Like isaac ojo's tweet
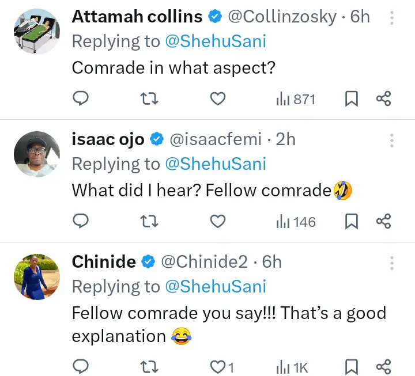The image size is (415, 376). click(217, 222)
